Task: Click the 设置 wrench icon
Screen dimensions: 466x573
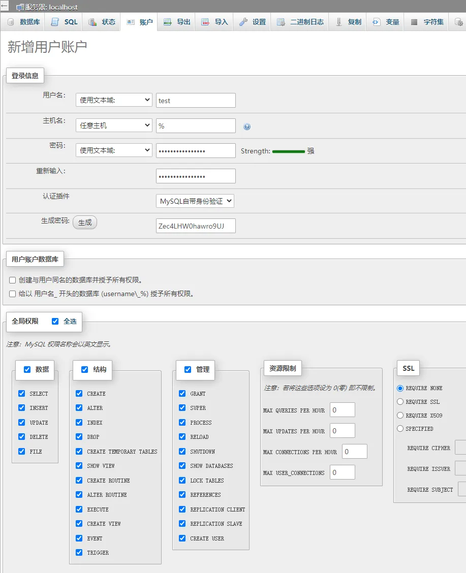Action: point(243,22)
